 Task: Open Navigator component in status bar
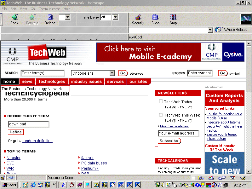[x=200, y=178]
